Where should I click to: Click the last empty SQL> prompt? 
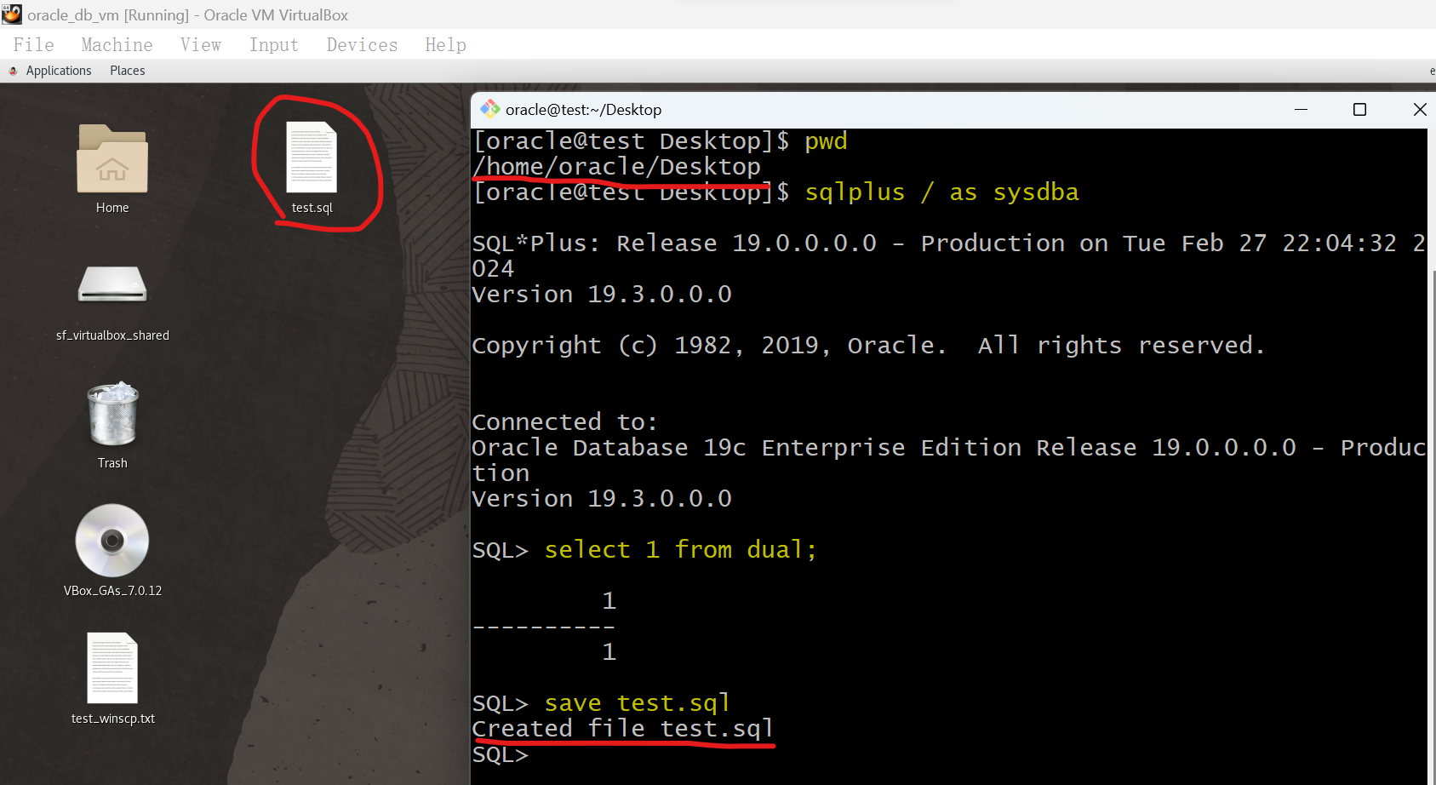(501, 755)
